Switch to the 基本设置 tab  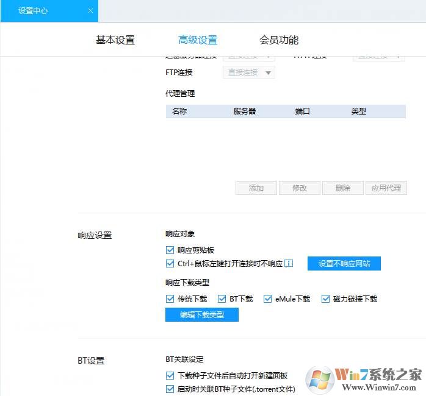click(115, 40)
